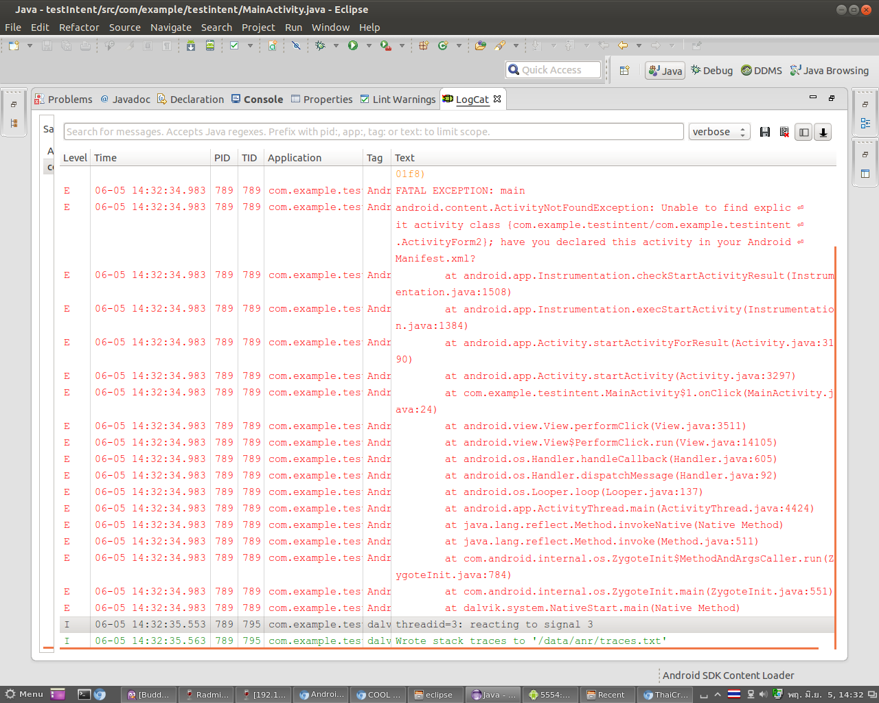The height and width of the screenshot is (703, 879).
Task: Select the 'Wrote stack traces' log row
Action: click(x=448, y=641)
